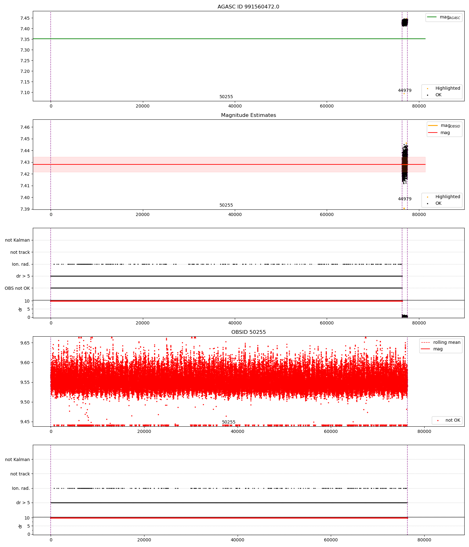The image size is (469, 547).
Task: Click 'dr > 5' label in the third panel
Action: pos(23,276)
